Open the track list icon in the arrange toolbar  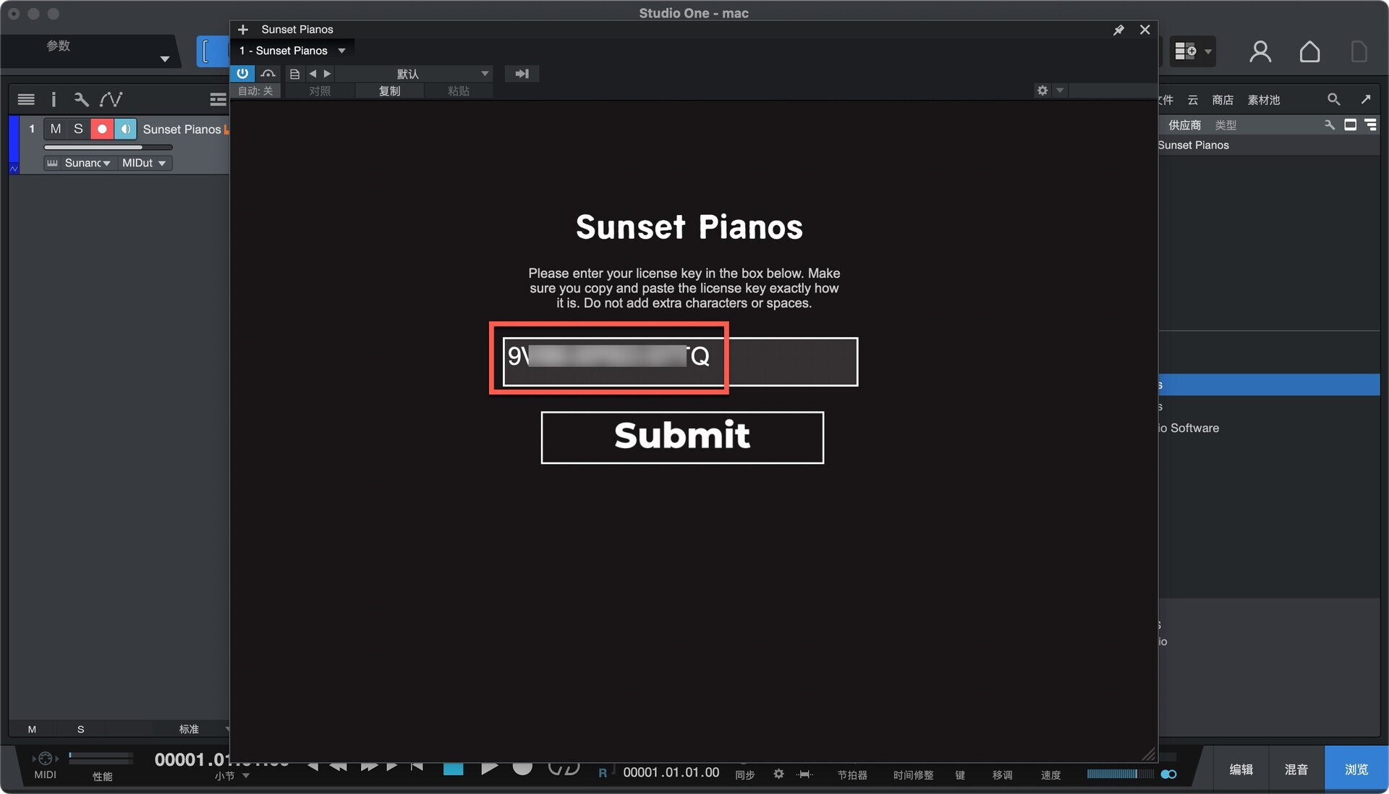26,99
